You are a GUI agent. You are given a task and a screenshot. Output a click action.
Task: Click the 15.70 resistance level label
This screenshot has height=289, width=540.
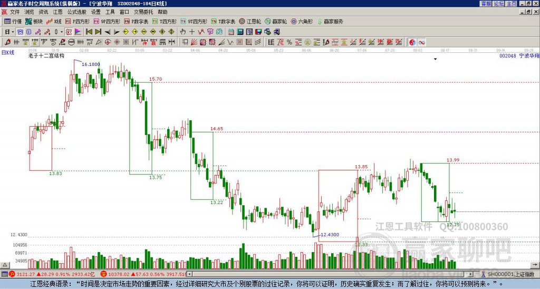tap(156, 79)
